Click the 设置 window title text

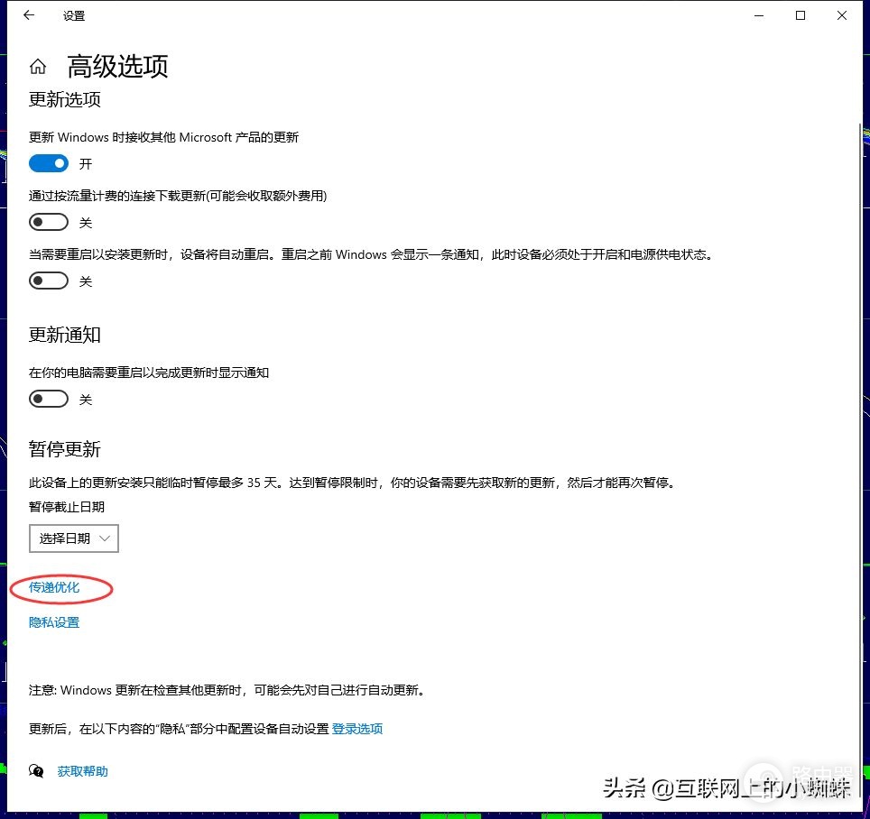click(x=74, y=16)
